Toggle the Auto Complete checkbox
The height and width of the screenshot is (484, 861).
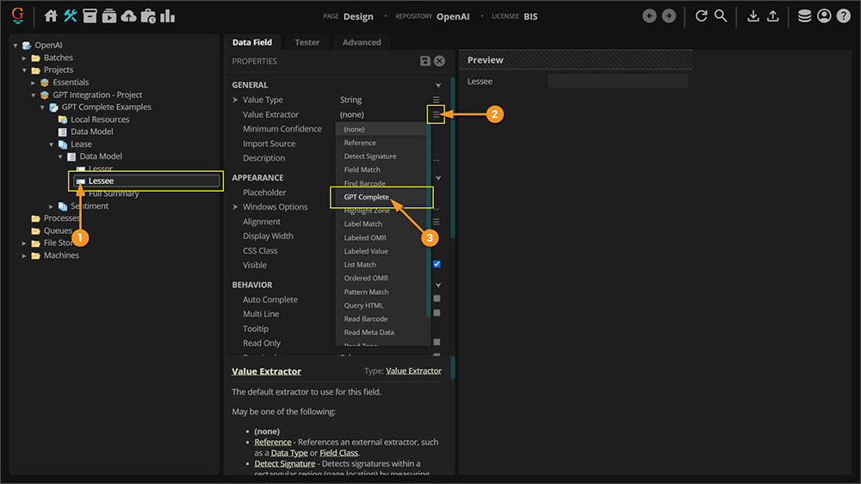tap(437, 299)
